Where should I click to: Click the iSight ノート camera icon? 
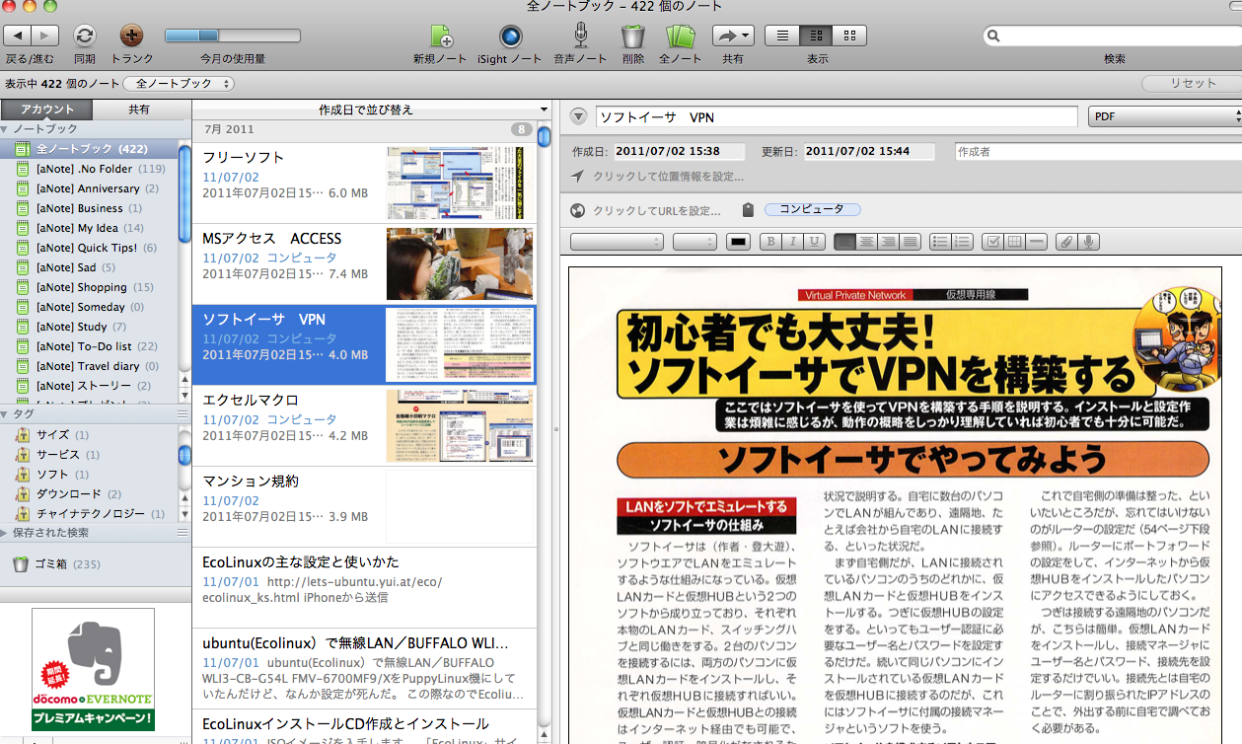[x=510, y=37]
